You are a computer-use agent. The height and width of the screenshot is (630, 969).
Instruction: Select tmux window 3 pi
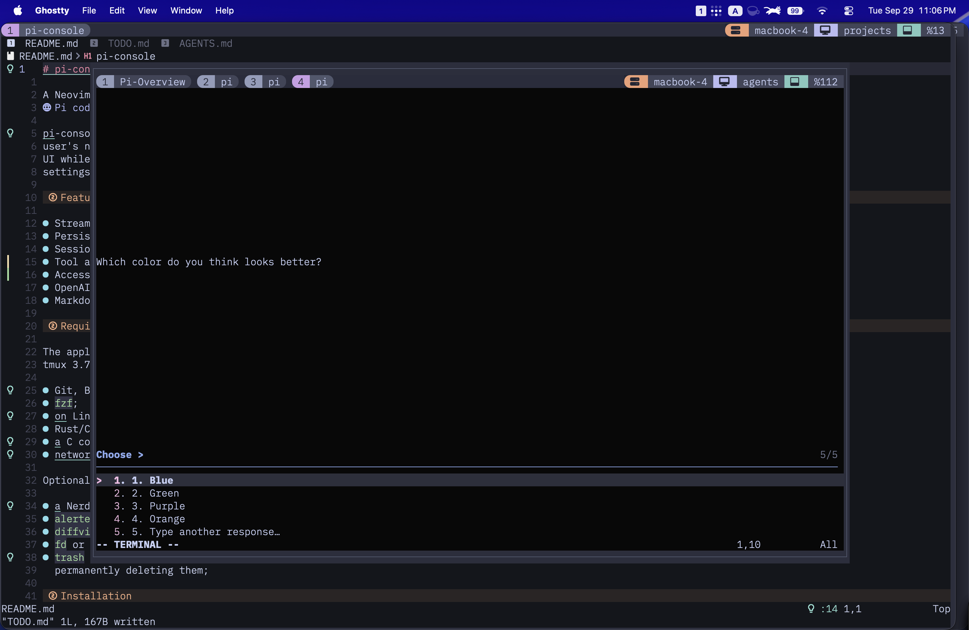[265, 82]
